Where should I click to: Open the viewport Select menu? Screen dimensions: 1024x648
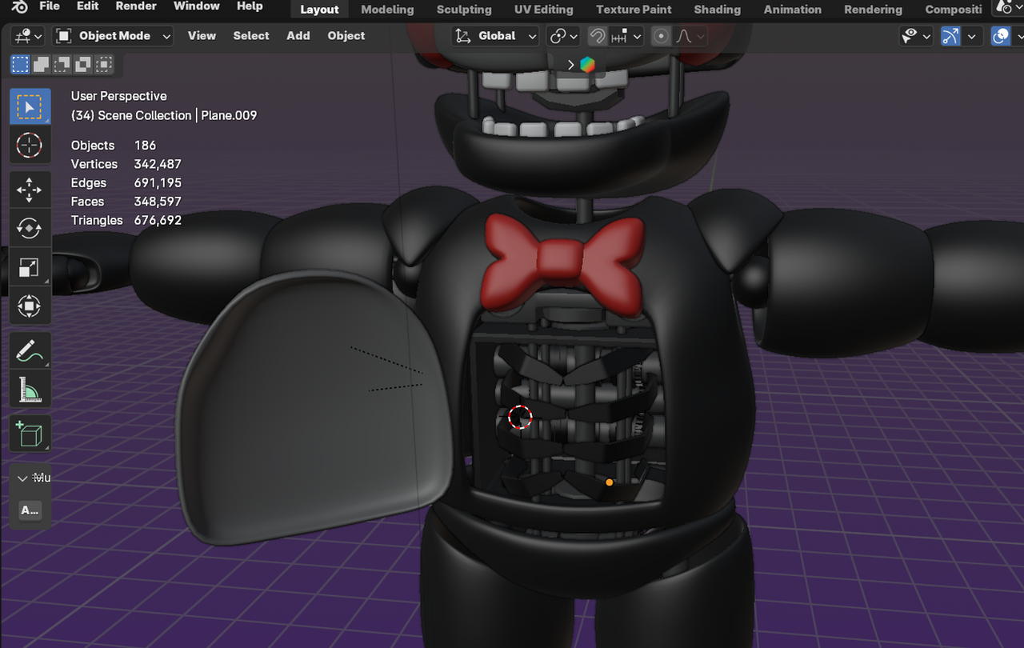251,36
